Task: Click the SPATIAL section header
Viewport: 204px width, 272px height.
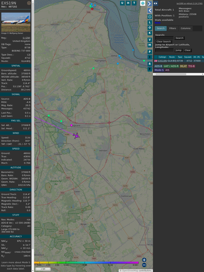Action: tap(16, 66)
